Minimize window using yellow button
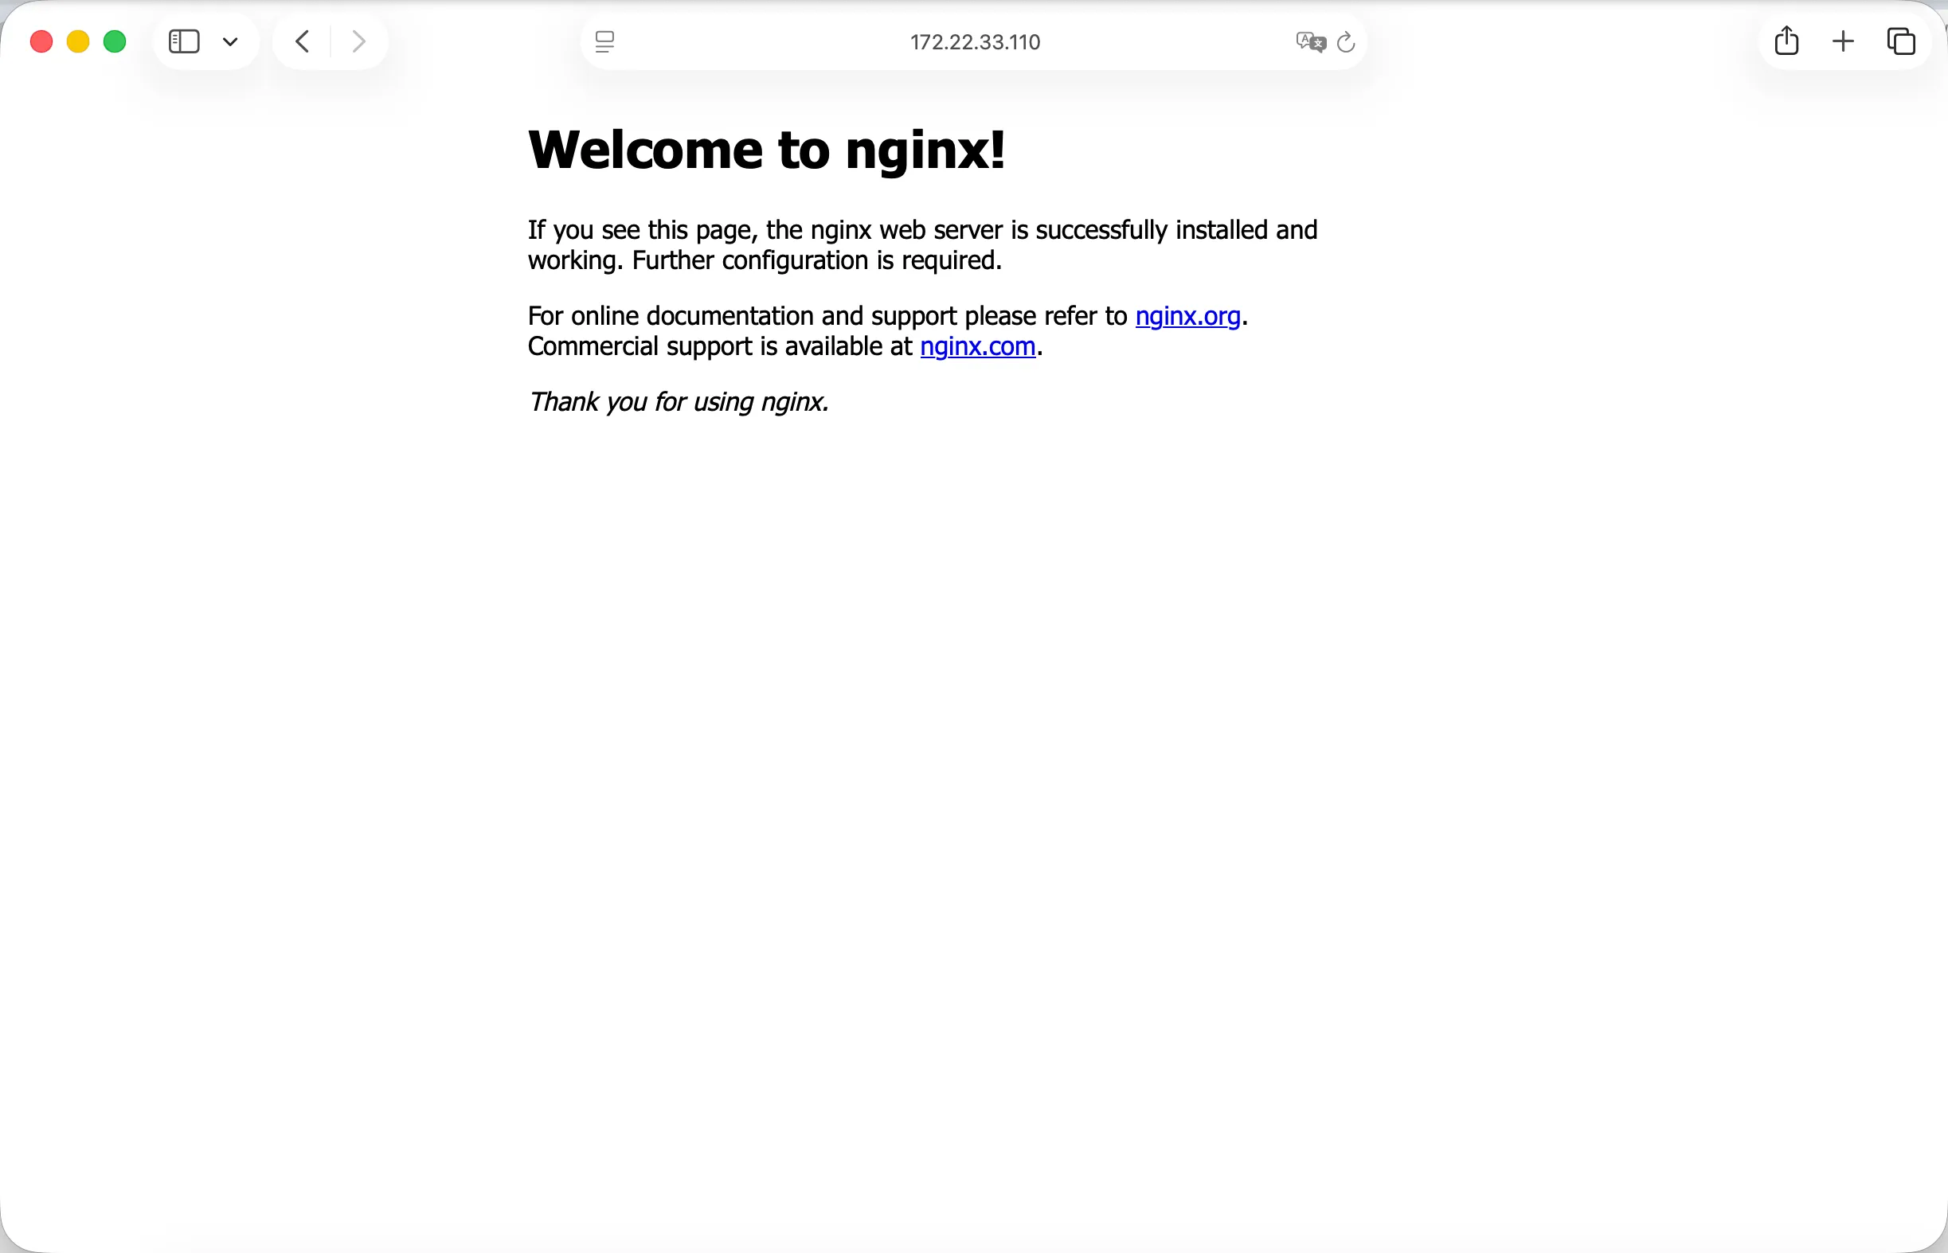The height and width of the screenshot is (1253, 1948). coord(78,41)
